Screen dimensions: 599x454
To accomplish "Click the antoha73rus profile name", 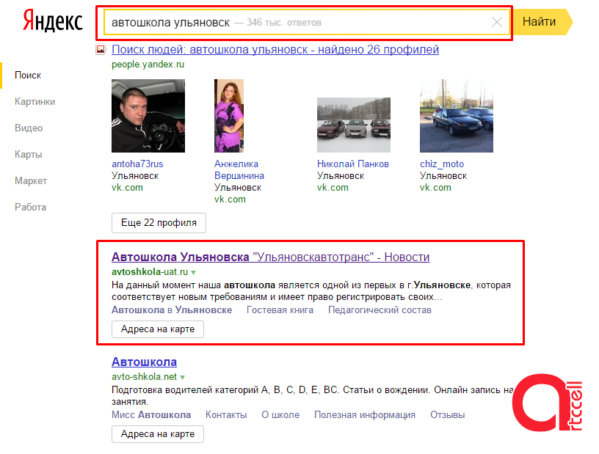I will pyautogui.click(x=137, y=164).
